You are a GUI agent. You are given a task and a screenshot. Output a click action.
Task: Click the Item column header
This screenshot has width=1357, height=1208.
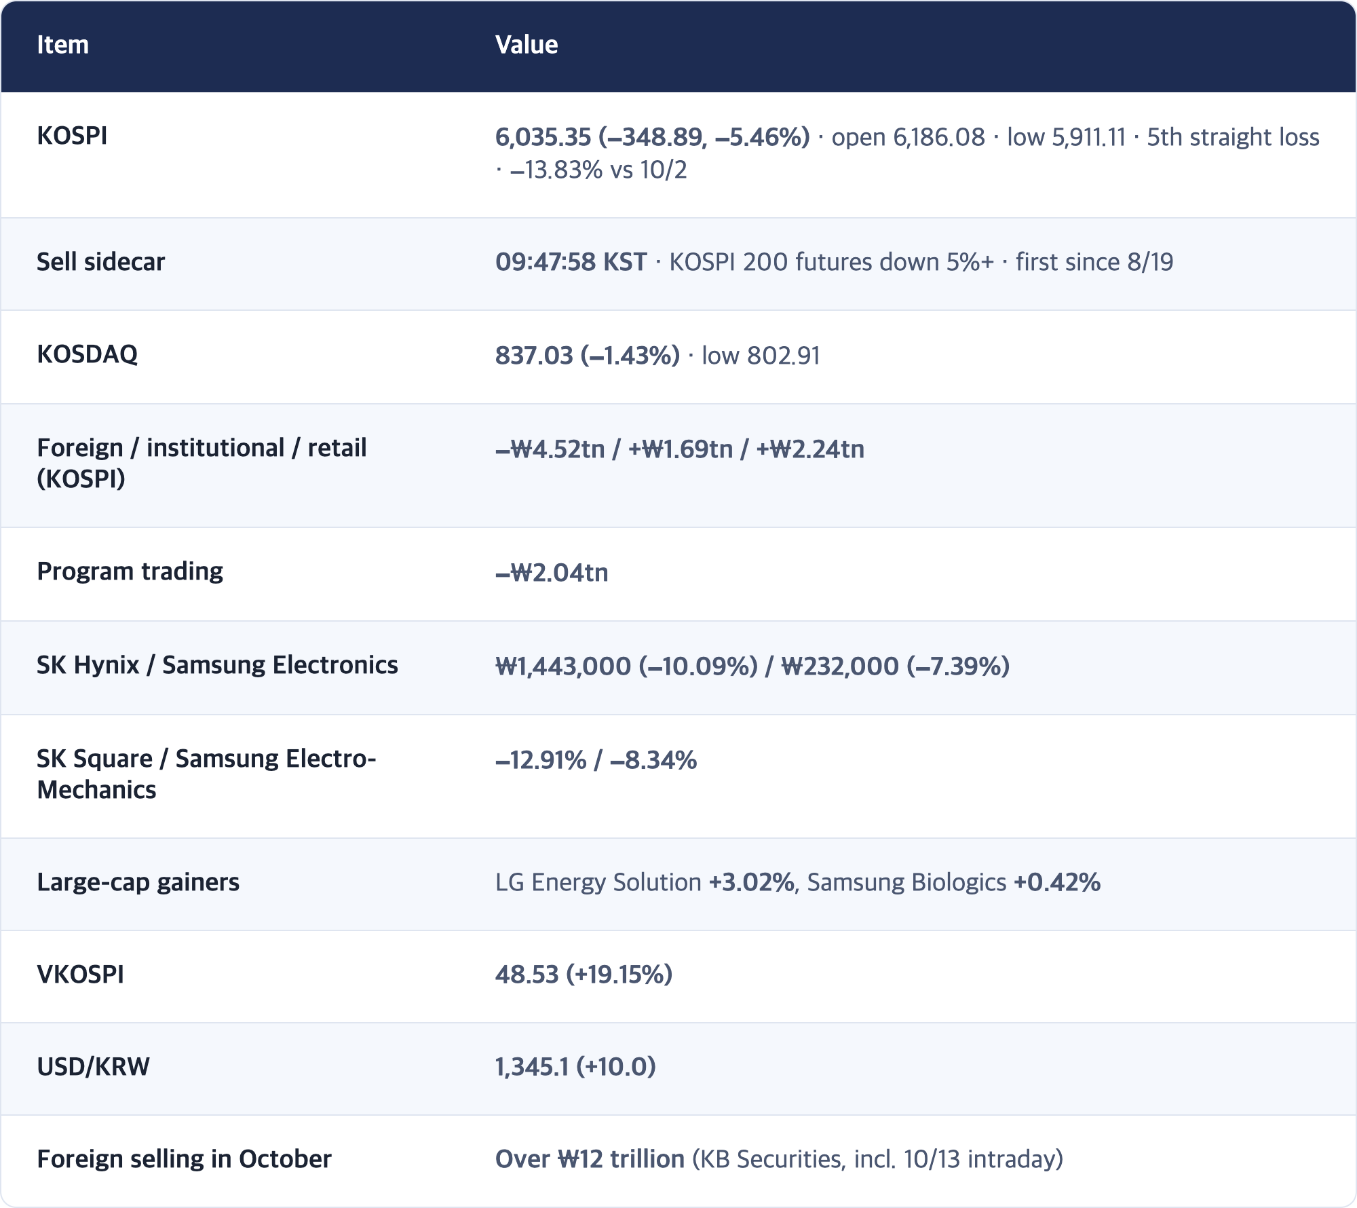pos(62,45)
